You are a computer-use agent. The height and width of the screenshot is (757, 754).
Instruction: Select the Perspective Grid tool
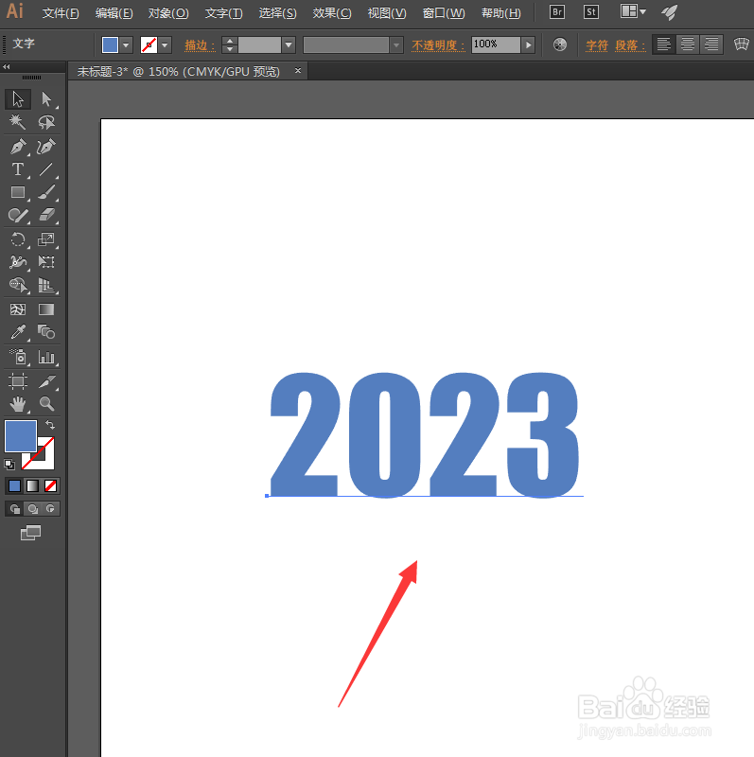coord(46,285)
